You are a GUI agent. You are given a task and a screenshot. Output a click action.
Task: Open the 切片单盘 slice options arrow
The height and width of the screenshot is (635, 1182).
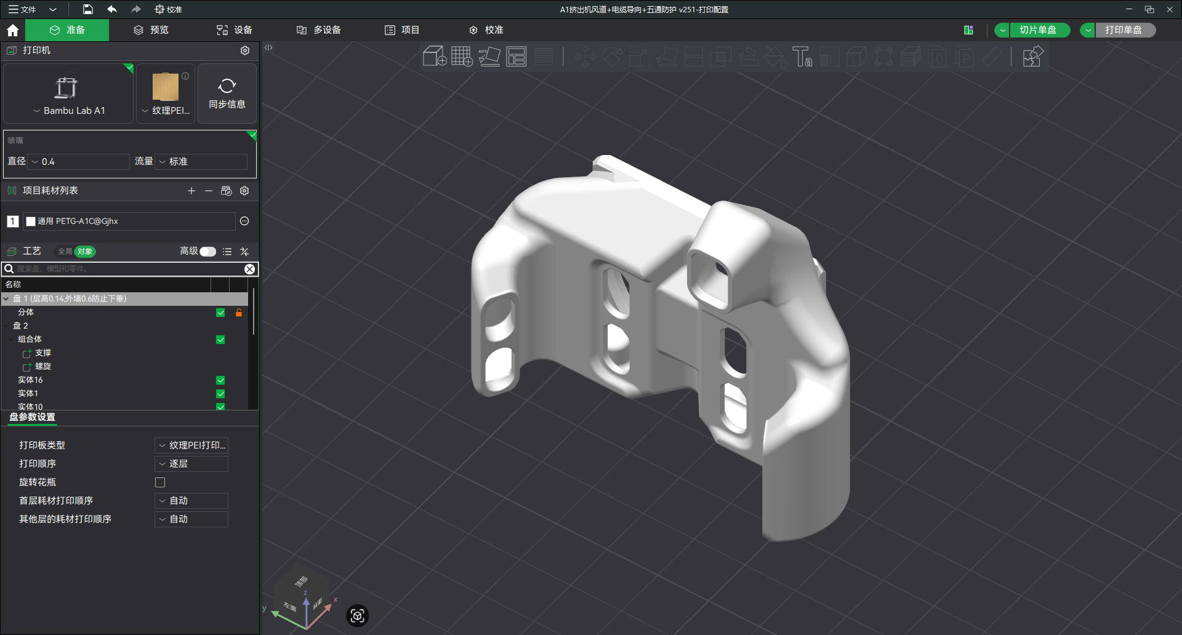[1002, 30]
